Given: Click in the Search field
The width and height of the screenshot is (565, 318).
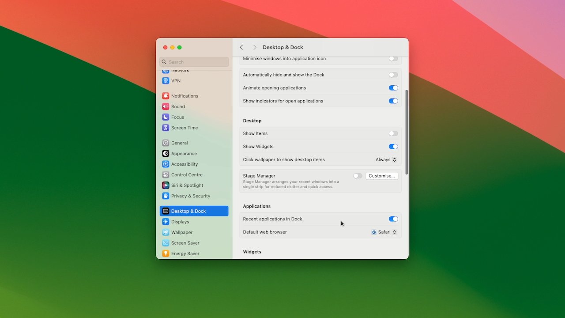Looking at the screenshot, I should 194,62.
